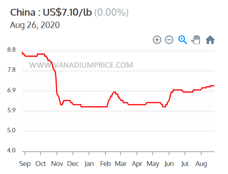This screenshot has height=174, width=228.
Task: Click the Jun label on x-axis
Action: coord(169,164)
